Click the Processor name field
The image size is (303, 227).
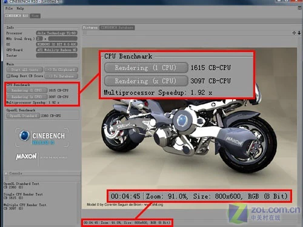point(57,33)
